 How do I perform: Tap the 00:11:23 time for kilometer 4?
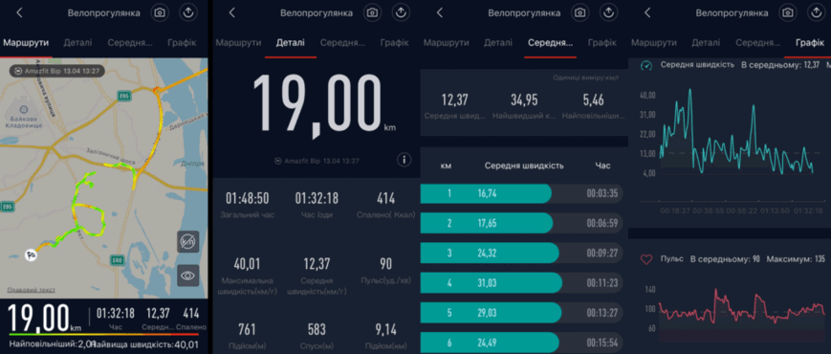(602, 283)
